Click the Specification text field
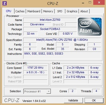Image resolution: width=106 pixels, height=105 pixels. (x=62, y=40)
